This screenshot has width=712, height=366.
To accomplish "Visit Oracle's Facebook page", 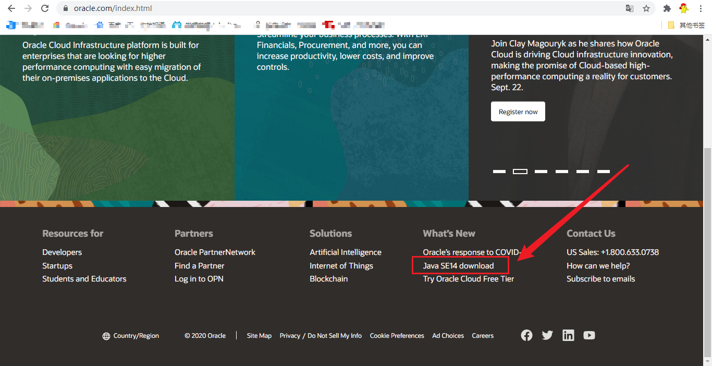I will pyautogui.click(x=526, y=335).
